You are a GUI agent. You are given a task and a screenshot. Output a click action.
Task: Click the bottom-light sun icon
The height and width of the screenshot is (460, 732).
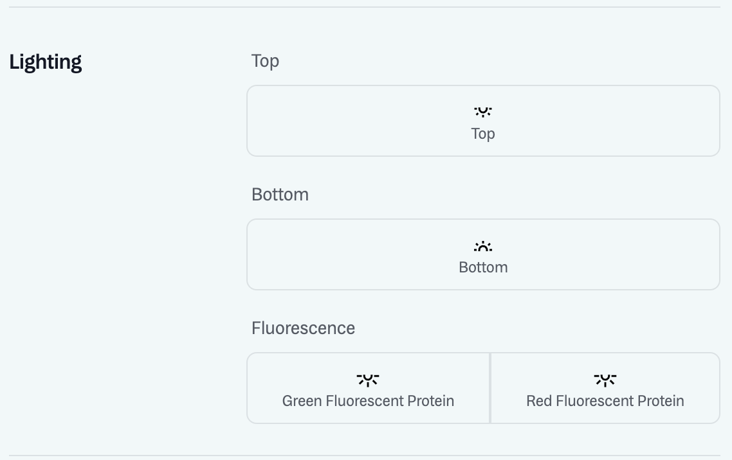483,246
